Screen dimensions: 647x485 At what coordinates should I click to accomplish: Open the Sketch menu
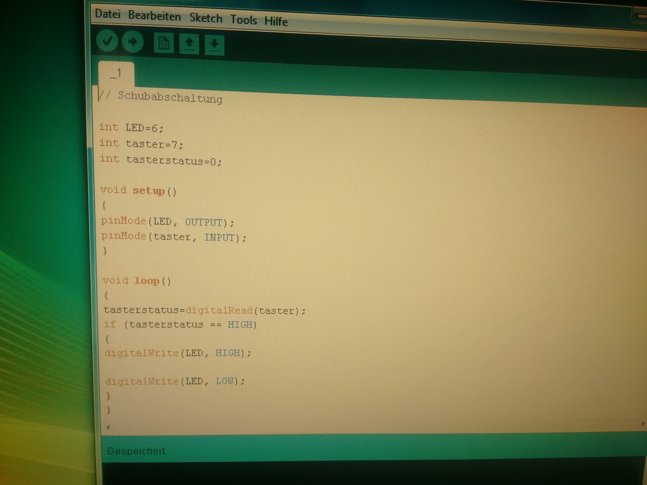tap(205, 18)
